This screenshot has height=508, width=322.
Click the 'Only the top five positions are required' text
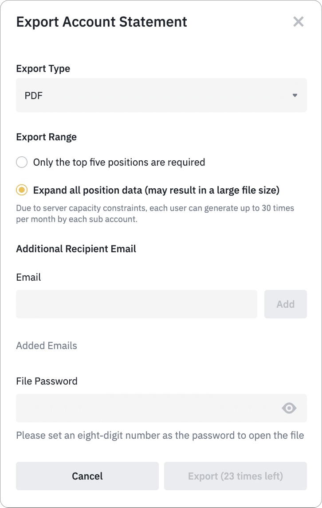119,162
